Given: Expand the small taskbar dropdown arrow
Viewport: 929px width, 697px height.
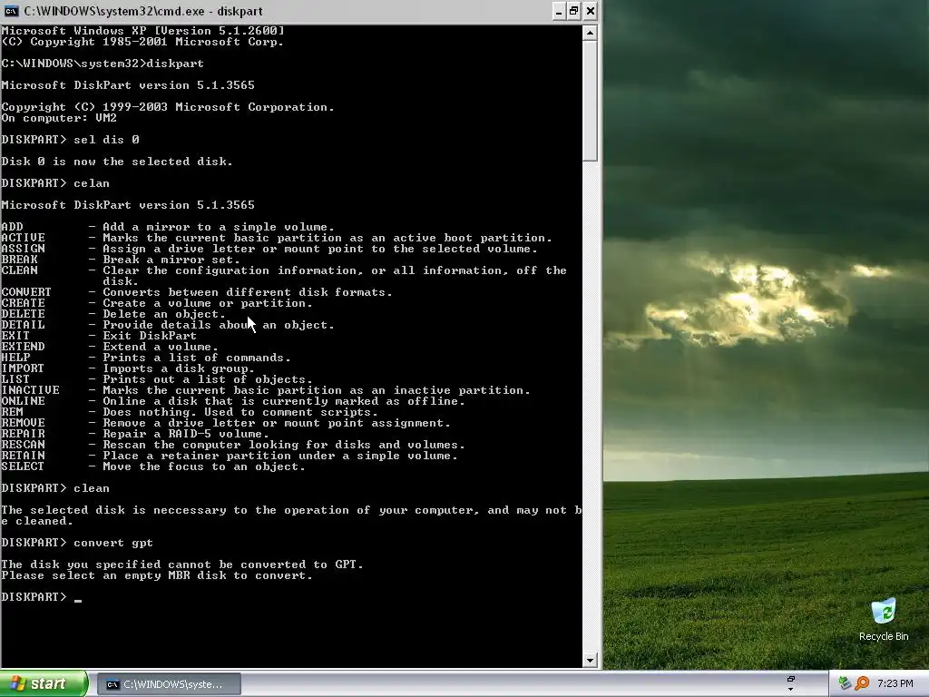Looking at the screenshot, I should point(790,690).
